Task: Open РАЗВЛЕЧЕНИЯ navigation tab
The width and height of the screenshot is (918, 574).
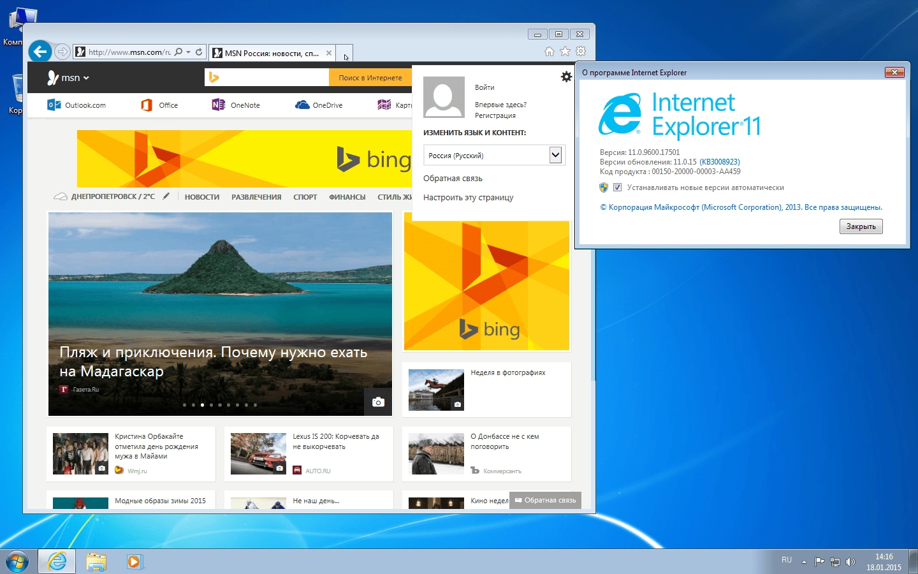Action: click(256, 197)
